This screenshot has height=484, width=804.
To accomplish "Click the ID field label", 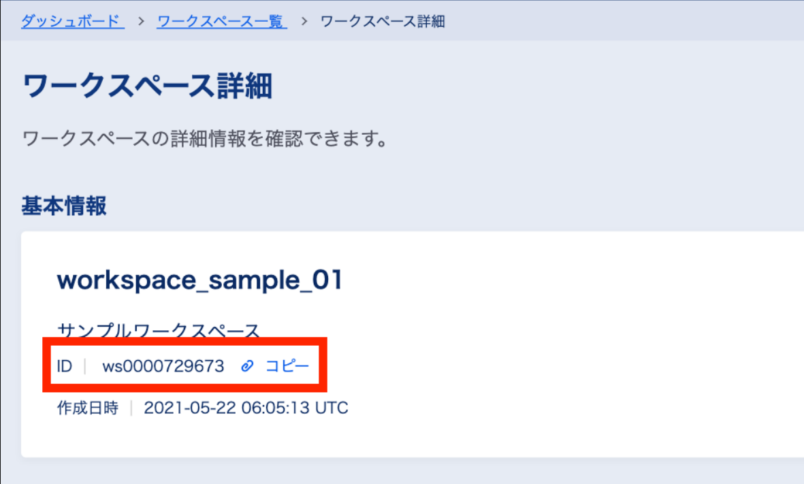I will tap(65, 366).
